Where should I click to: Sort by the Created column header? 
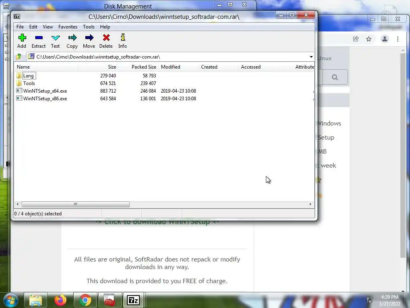(218, 67)
